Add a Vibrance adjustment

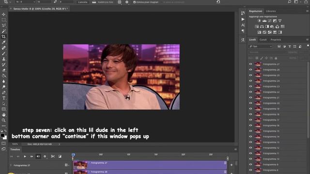tap(280, 21)
